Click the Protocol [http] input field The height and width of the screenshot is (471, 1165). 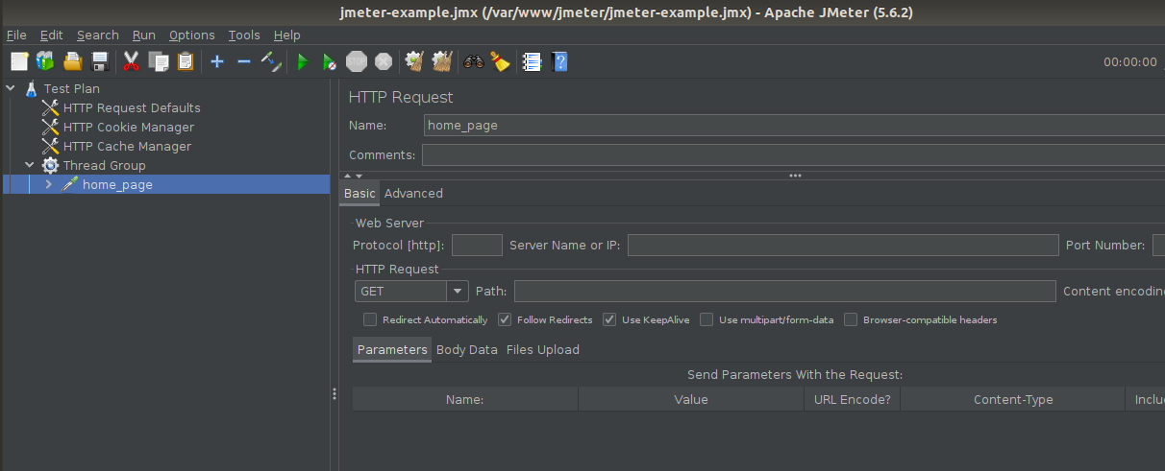[477, 245]
